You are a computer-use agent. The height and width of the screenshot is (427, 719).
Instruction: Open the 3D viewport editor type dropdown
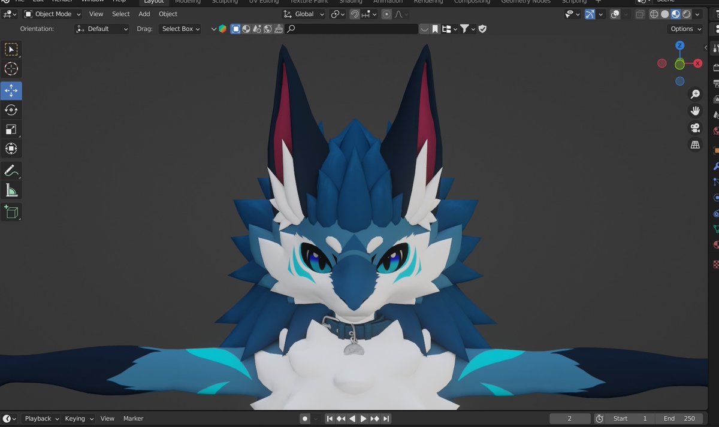click(x=11, y=14)
